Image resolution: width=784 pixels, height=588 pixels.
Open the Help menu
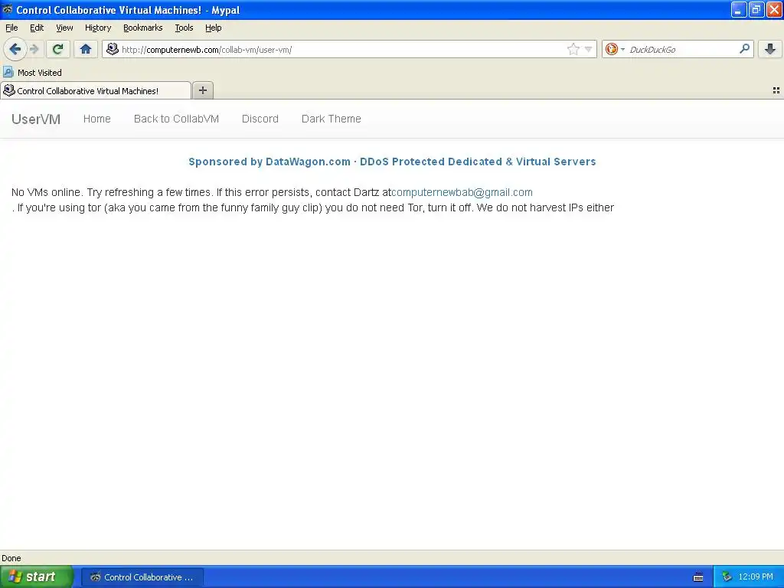point(214,28)
